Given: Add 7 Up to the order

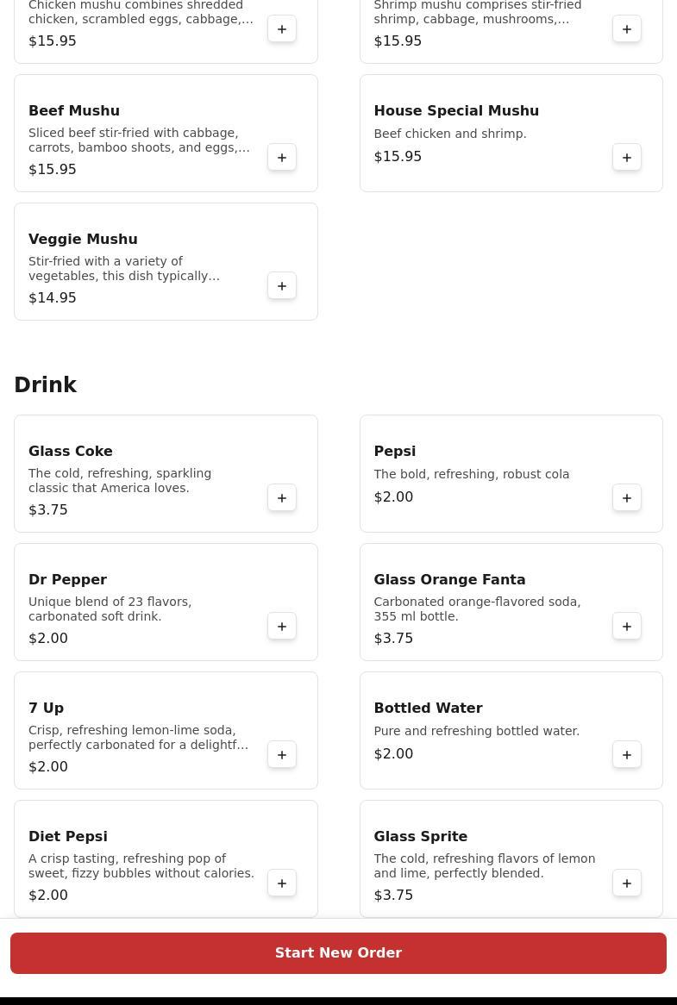Looking at the screenshot, I should (x=282, y=755).
